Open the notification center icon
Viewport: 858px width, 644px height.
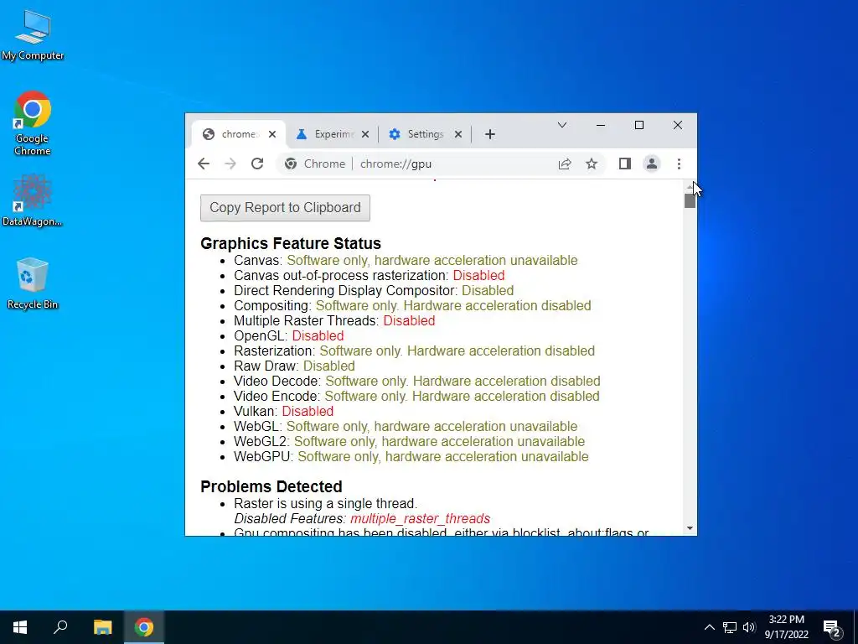pyautogui.click(x=832, y=627)
